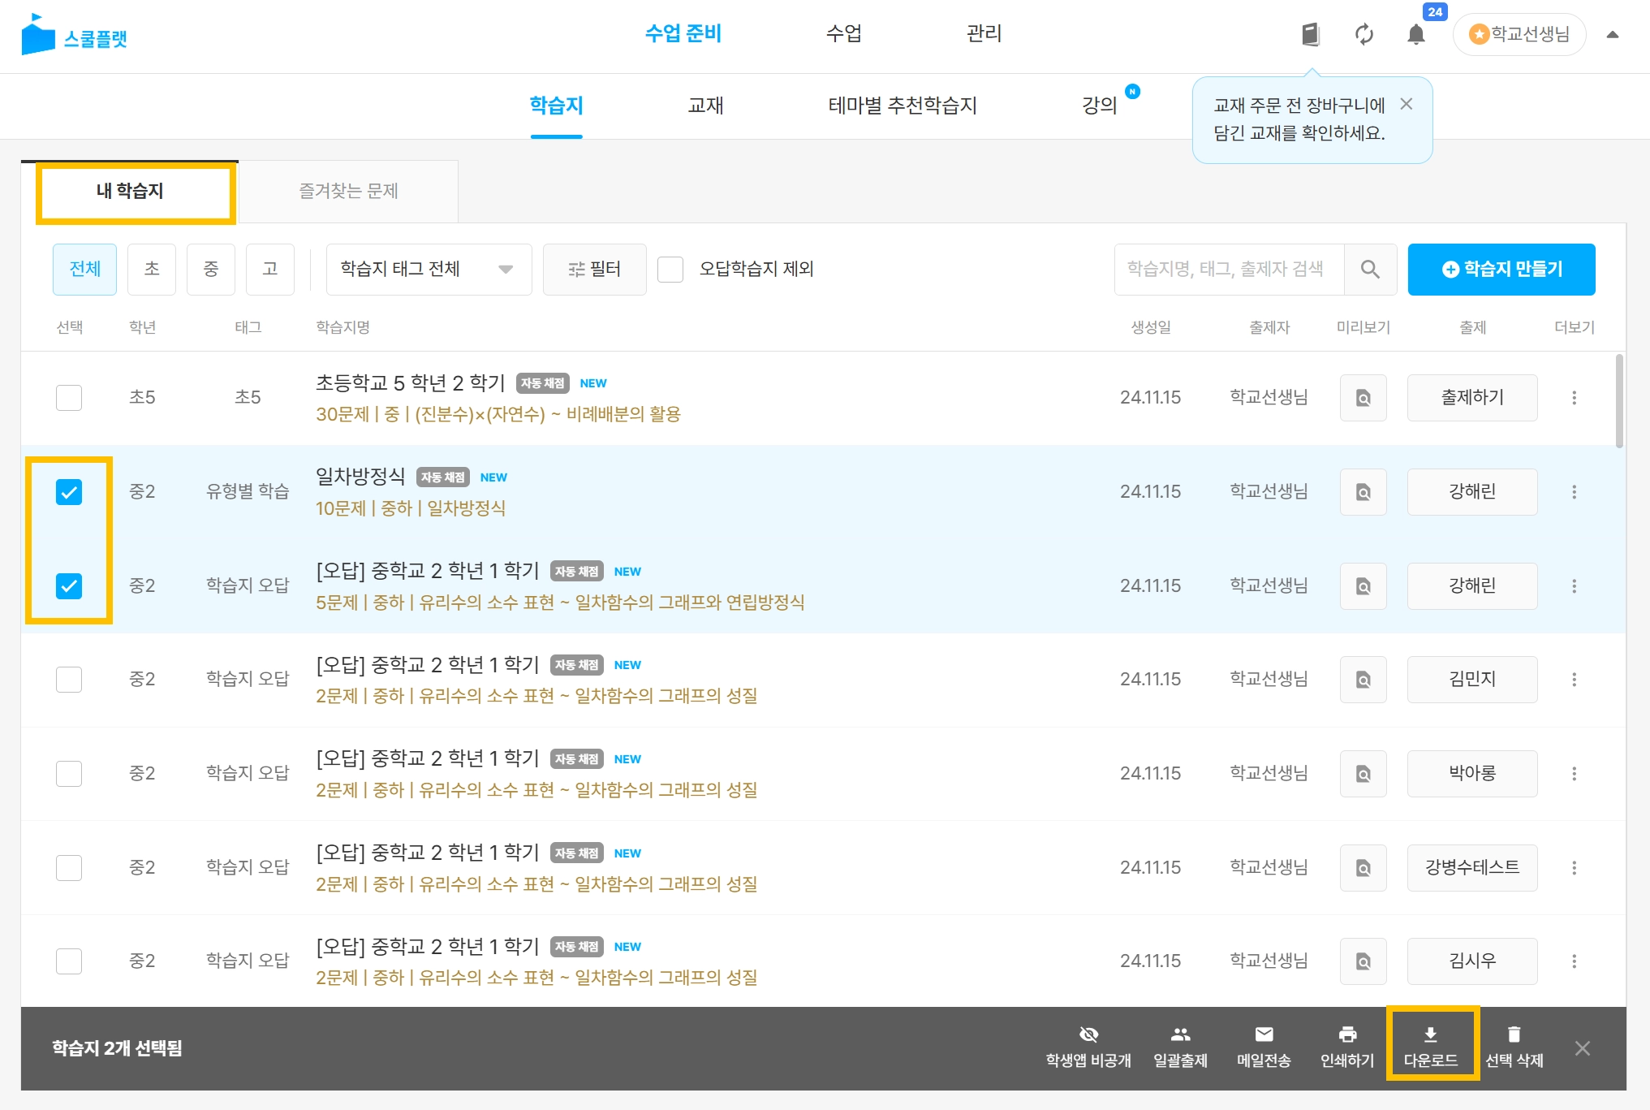The width and height of the screenshot is (1650, 1110).
Task: Focus the worksheet name search field
Action: [1229, 269]
